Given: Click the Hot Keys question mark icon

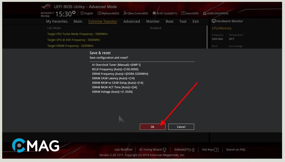Looking at the screenshot, I should [216, 150].
